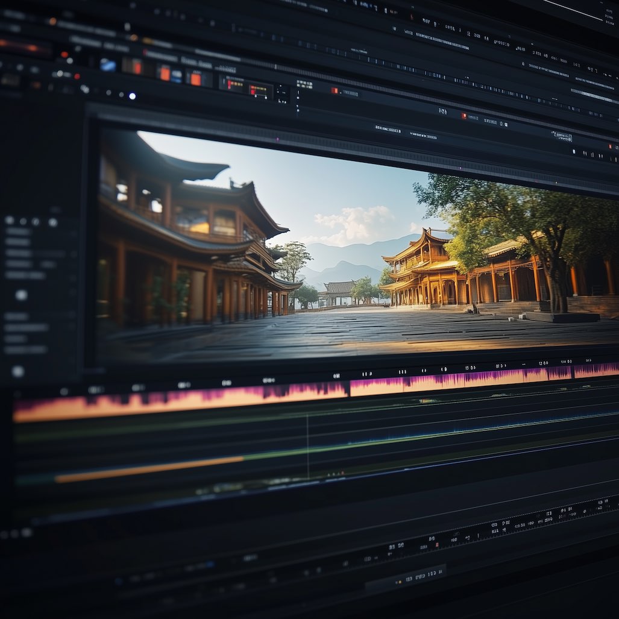The height and width of the screenshot is (619, 619).
Task: Click the blue icon in the top toolbar
Action: 107,64
